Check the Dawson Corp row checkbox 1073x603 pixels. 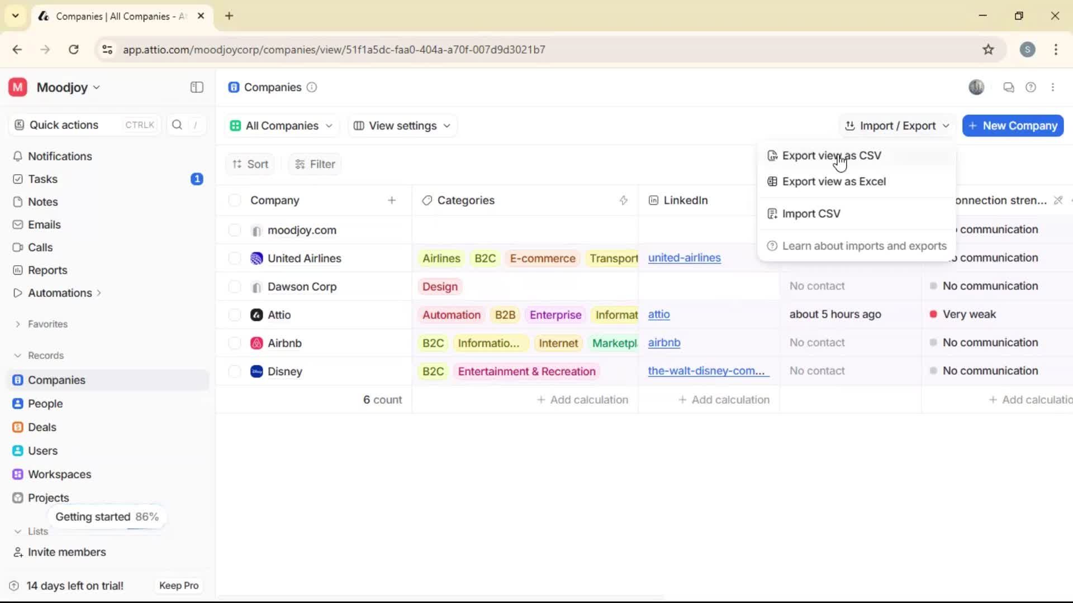pyautogui.click(x=235, y=287)
